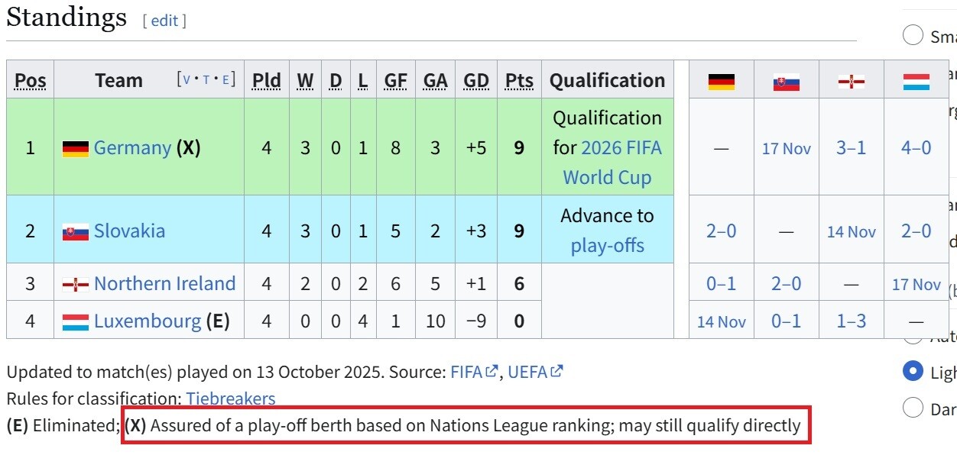Click the Northern Ireland flag column header

(851, 82)
